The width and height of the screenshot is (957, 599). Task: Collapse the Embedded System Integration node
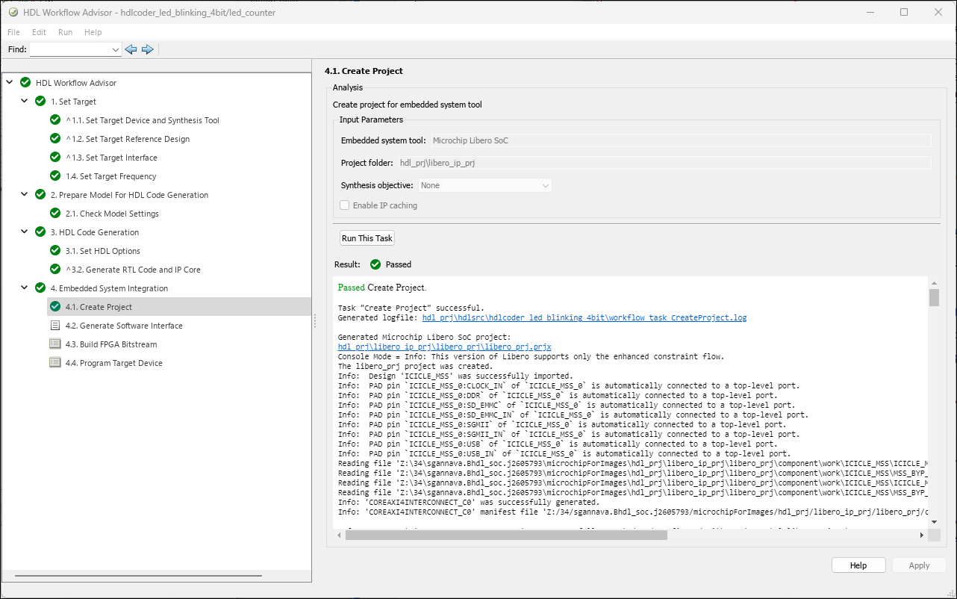coord(24,288)
